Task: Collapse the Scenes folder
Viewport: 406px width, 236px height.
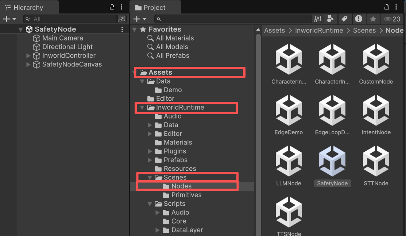Action: (150, 177)
